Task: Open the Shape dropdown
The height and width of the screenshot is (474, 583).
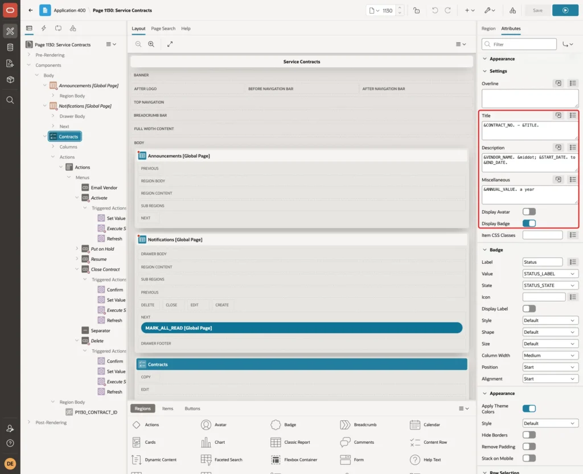Action: pos(551,332)
